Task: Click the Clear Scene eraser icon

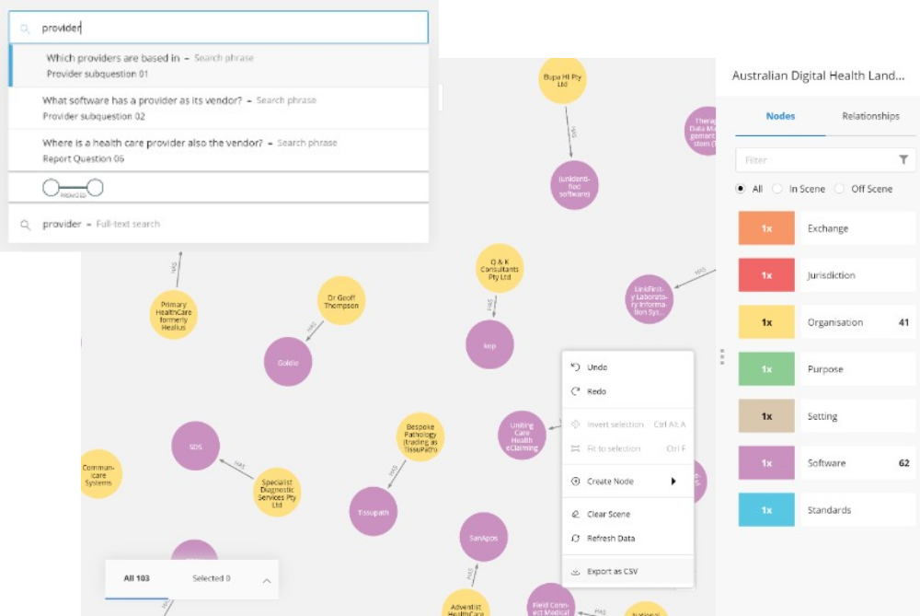Action: [575, 514]
